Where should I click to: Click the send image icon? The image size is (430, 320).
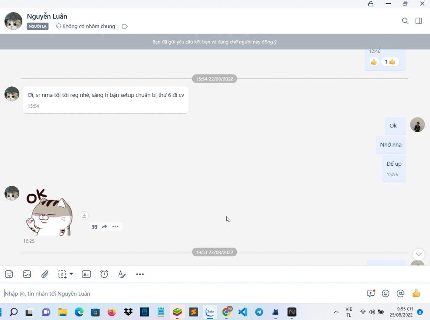pos(27,274)
